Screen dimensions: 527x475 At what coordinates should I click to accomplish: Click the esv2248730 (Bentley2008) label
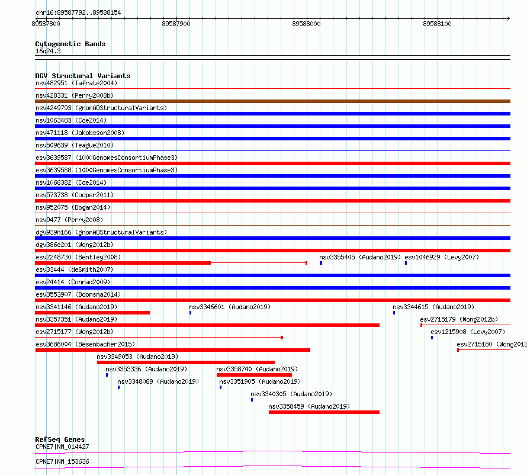78,257
